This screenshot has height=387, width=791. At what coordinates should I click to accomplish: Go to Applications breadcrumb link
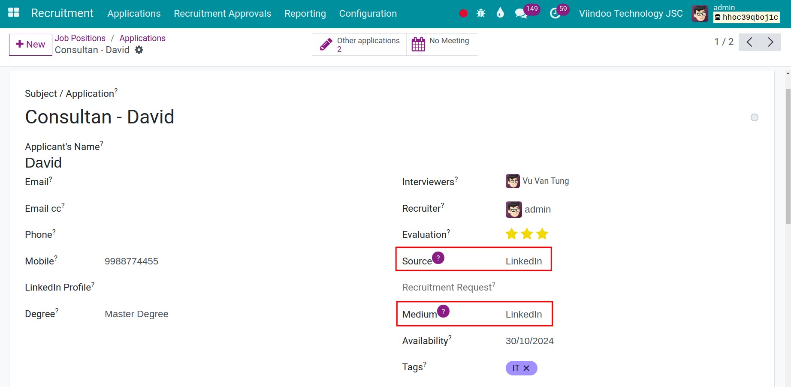click(142, 38)
